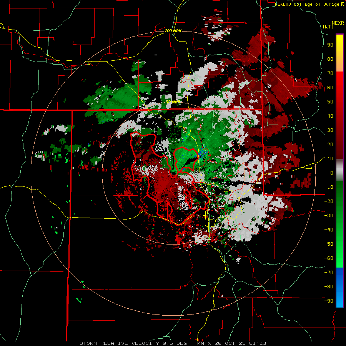
Task: Click the 50 value on velocity scale
Action: [330, 102]
